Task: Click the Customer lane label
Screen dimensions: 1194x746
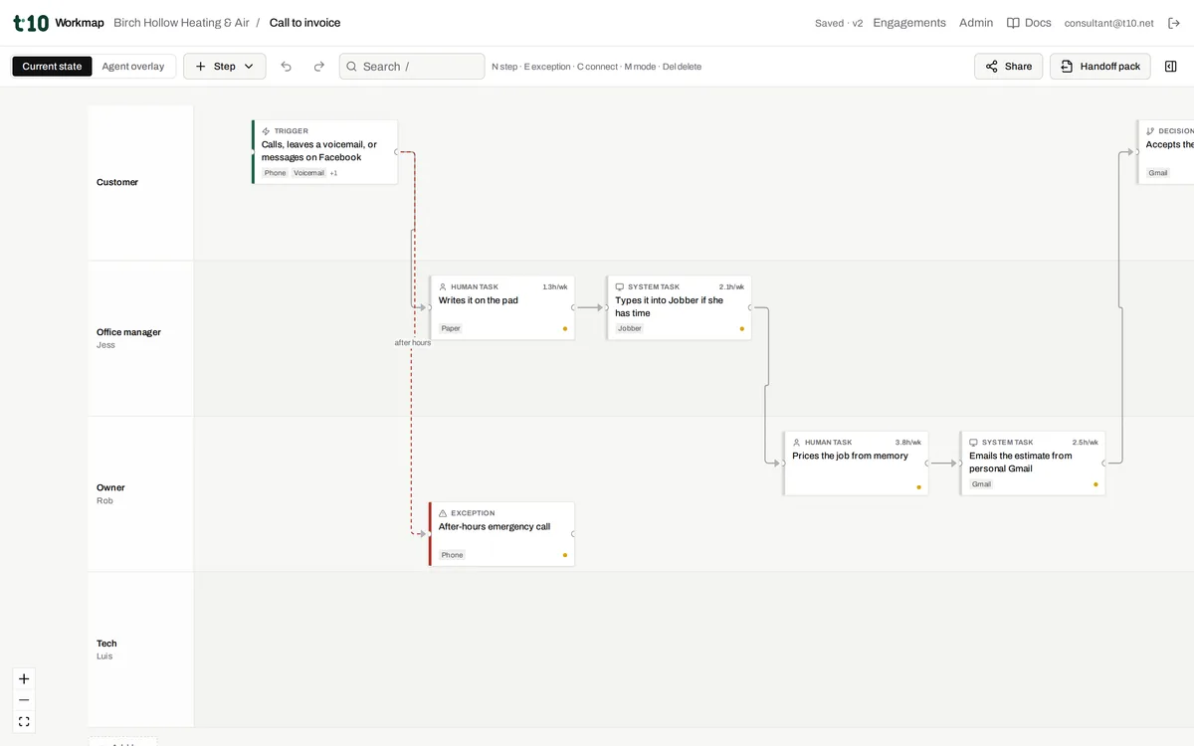Action: click(x=117, y=182)
